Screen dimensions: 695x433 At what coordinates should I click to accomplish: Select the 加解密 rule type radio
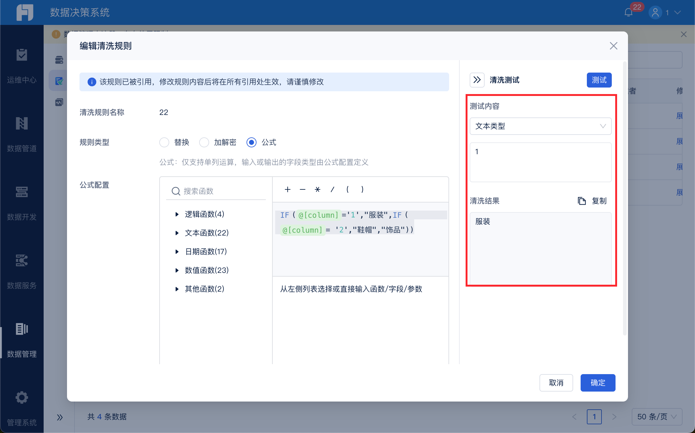[204, 142]
